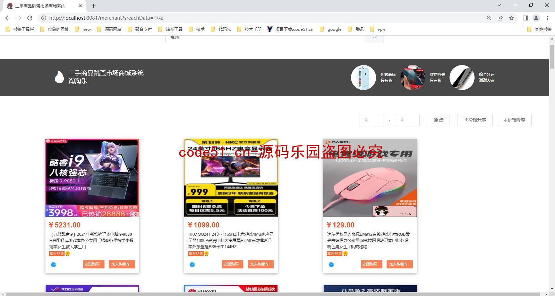Open the HKC 24英寸 monitor product image
The width and height of the screenshot is (555, 296).
point(231,178)
